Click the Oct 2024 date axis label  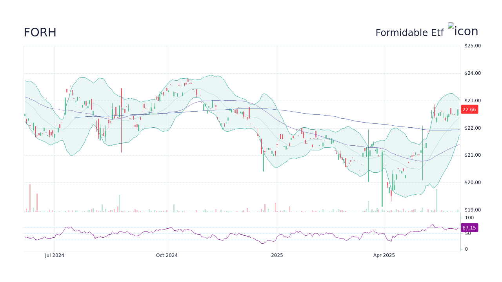coord(167,255)
